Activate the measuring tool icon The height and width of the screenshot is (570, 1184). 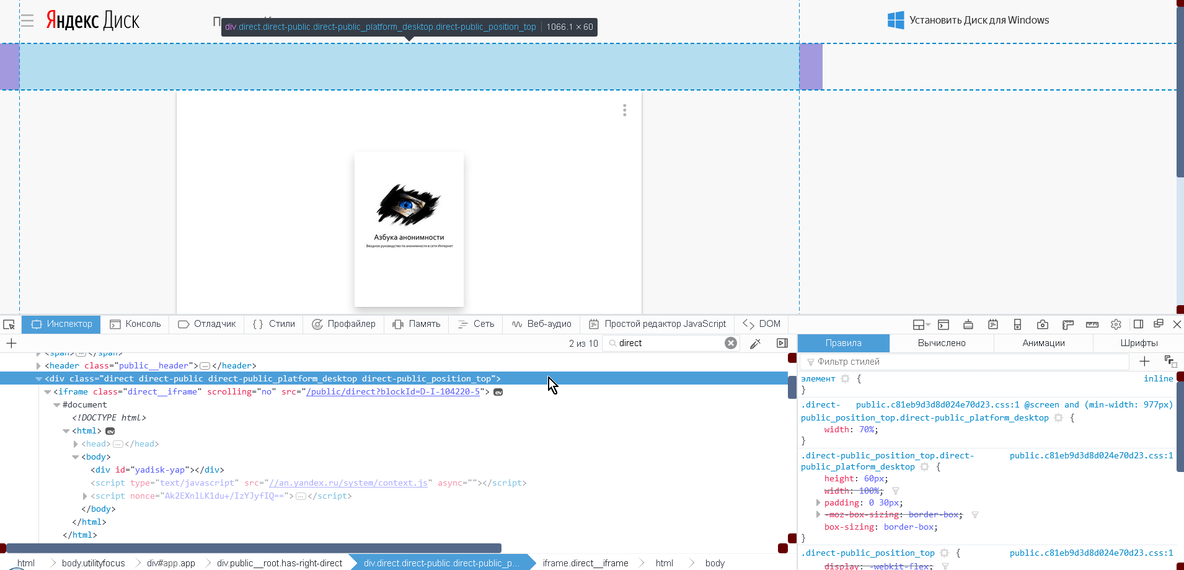1092,324
